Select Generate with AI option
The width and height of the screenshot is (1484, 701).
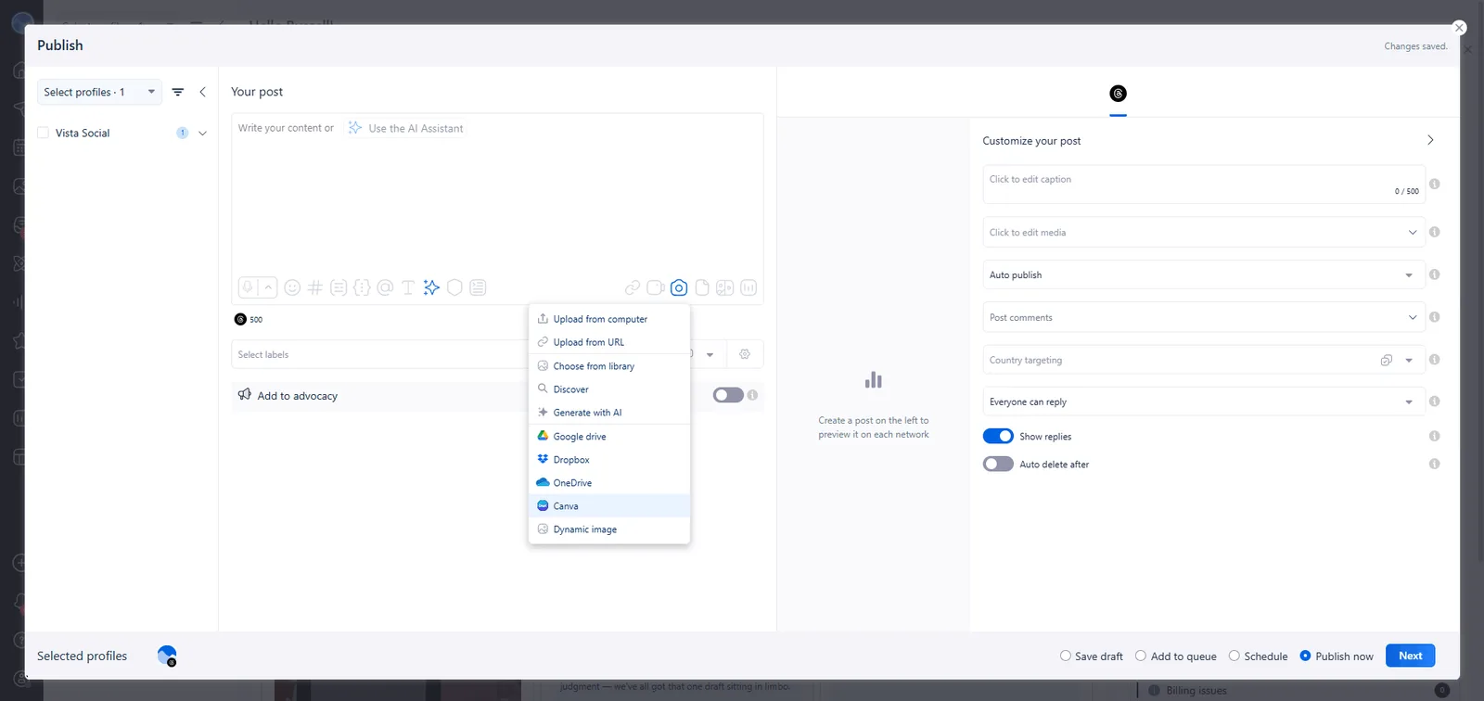tap(608, 413)
